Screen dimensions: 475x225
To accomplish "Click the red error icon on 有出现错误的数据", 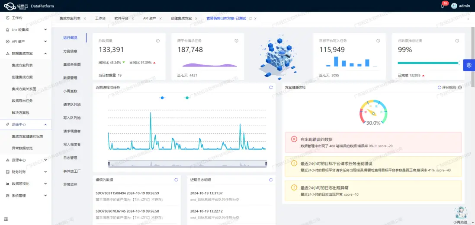I will coord(294,139).
